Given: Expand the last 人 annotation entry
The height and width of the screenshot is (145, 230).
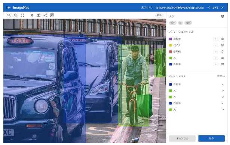Looking at the screenshot, I should 223,110.
